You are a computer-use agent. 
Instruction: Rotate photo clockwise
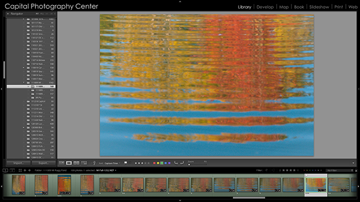[x=182, y=163]
